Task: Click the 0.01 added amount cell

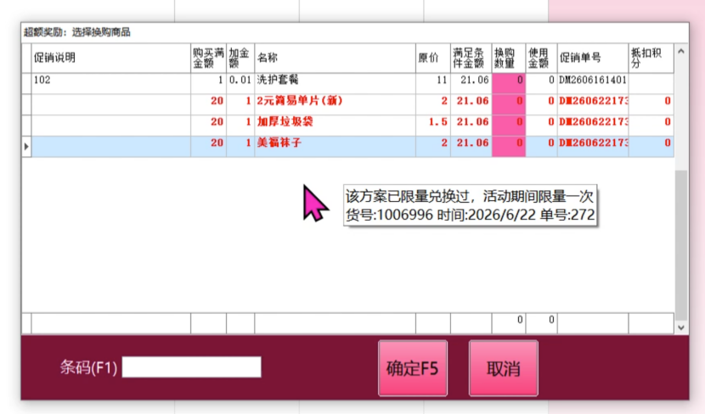Action: tap(240, 83)
